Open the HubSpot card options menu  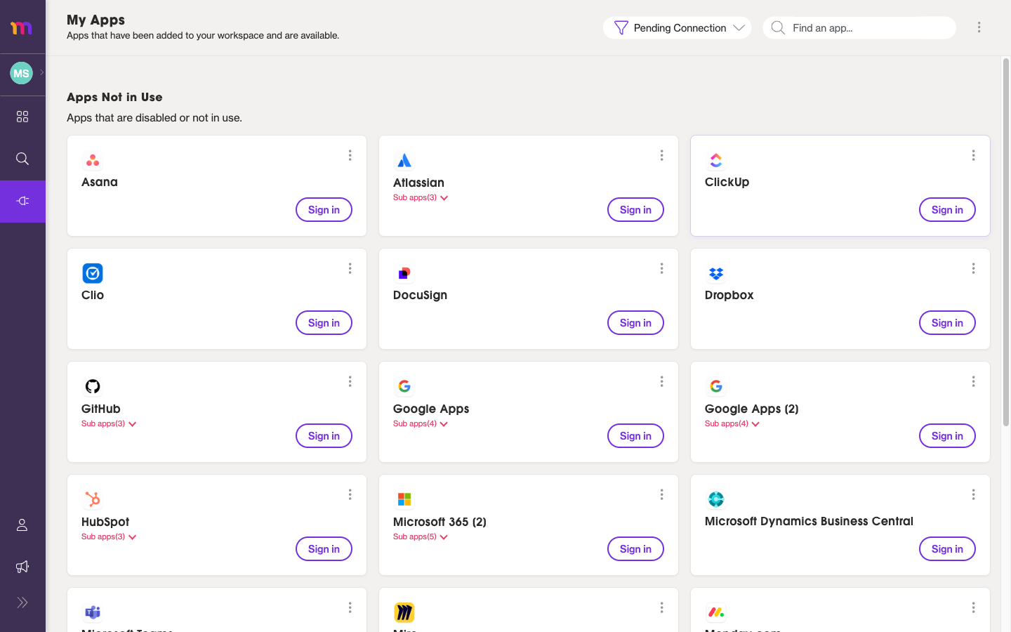(x=350, y=494)
